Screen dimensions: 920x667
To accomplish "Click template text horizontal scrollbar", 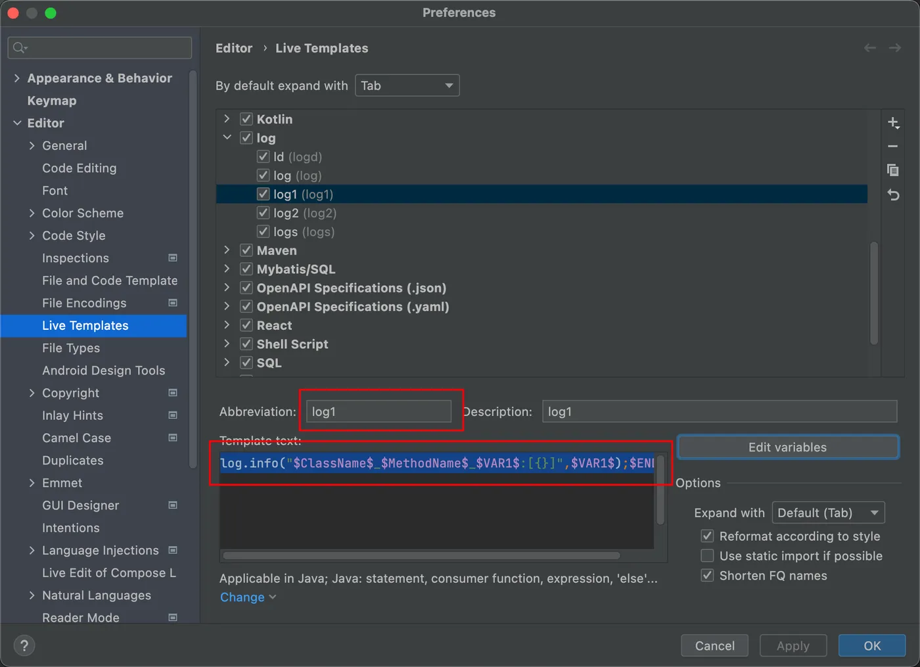I will pyautogui.click(x=422, y=555).
